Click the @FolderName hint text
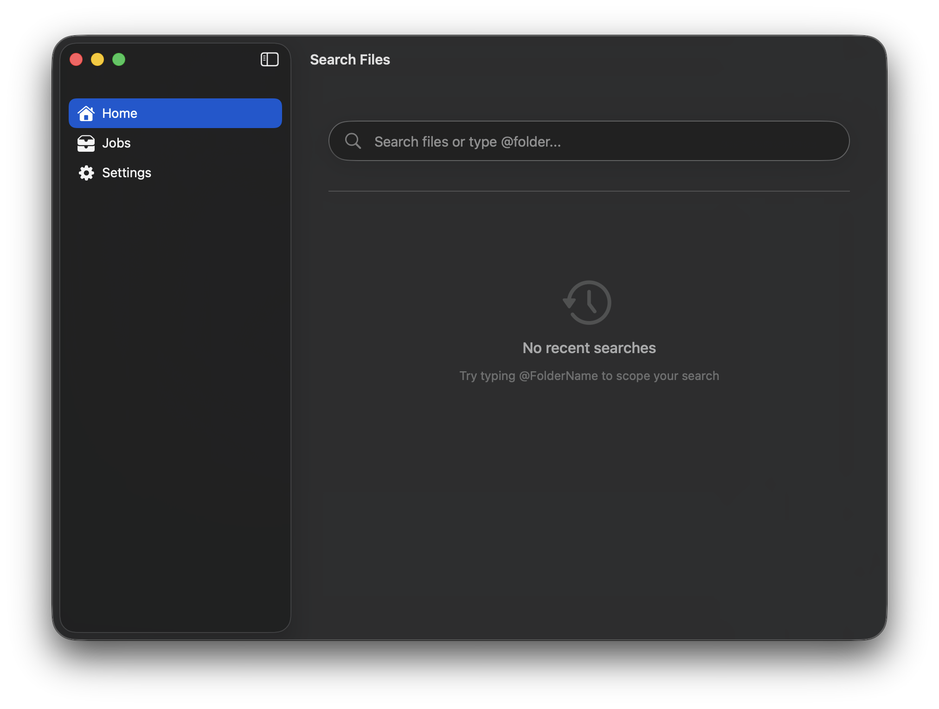Viewport: 939px width, 709px height. (589, 376)
